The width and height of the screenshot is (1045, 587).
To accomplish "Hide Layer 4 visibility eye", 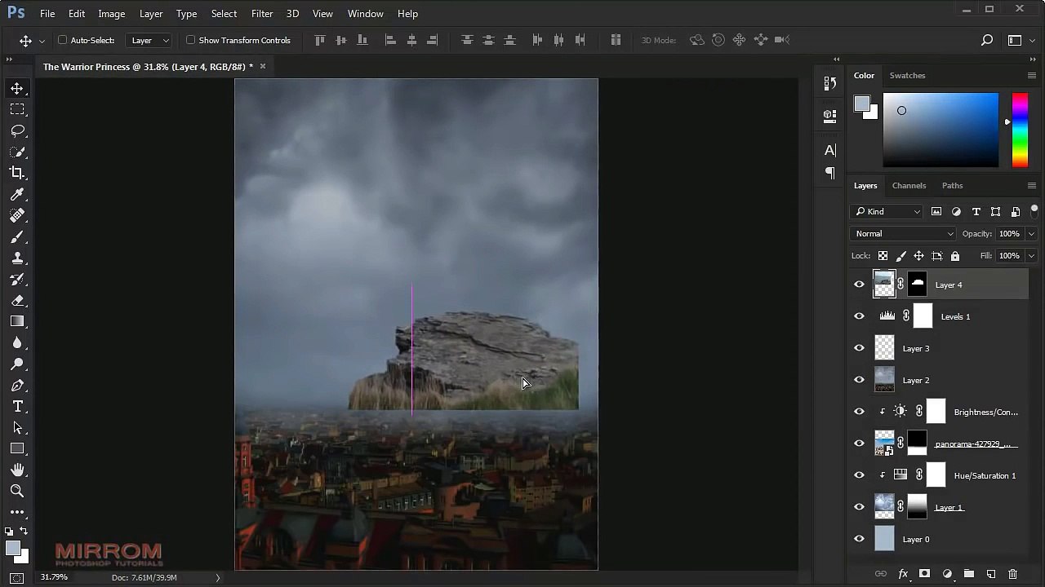I will (859, 285).
